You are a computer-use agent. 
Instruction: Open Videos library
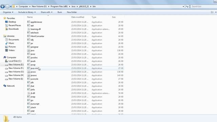12,50
